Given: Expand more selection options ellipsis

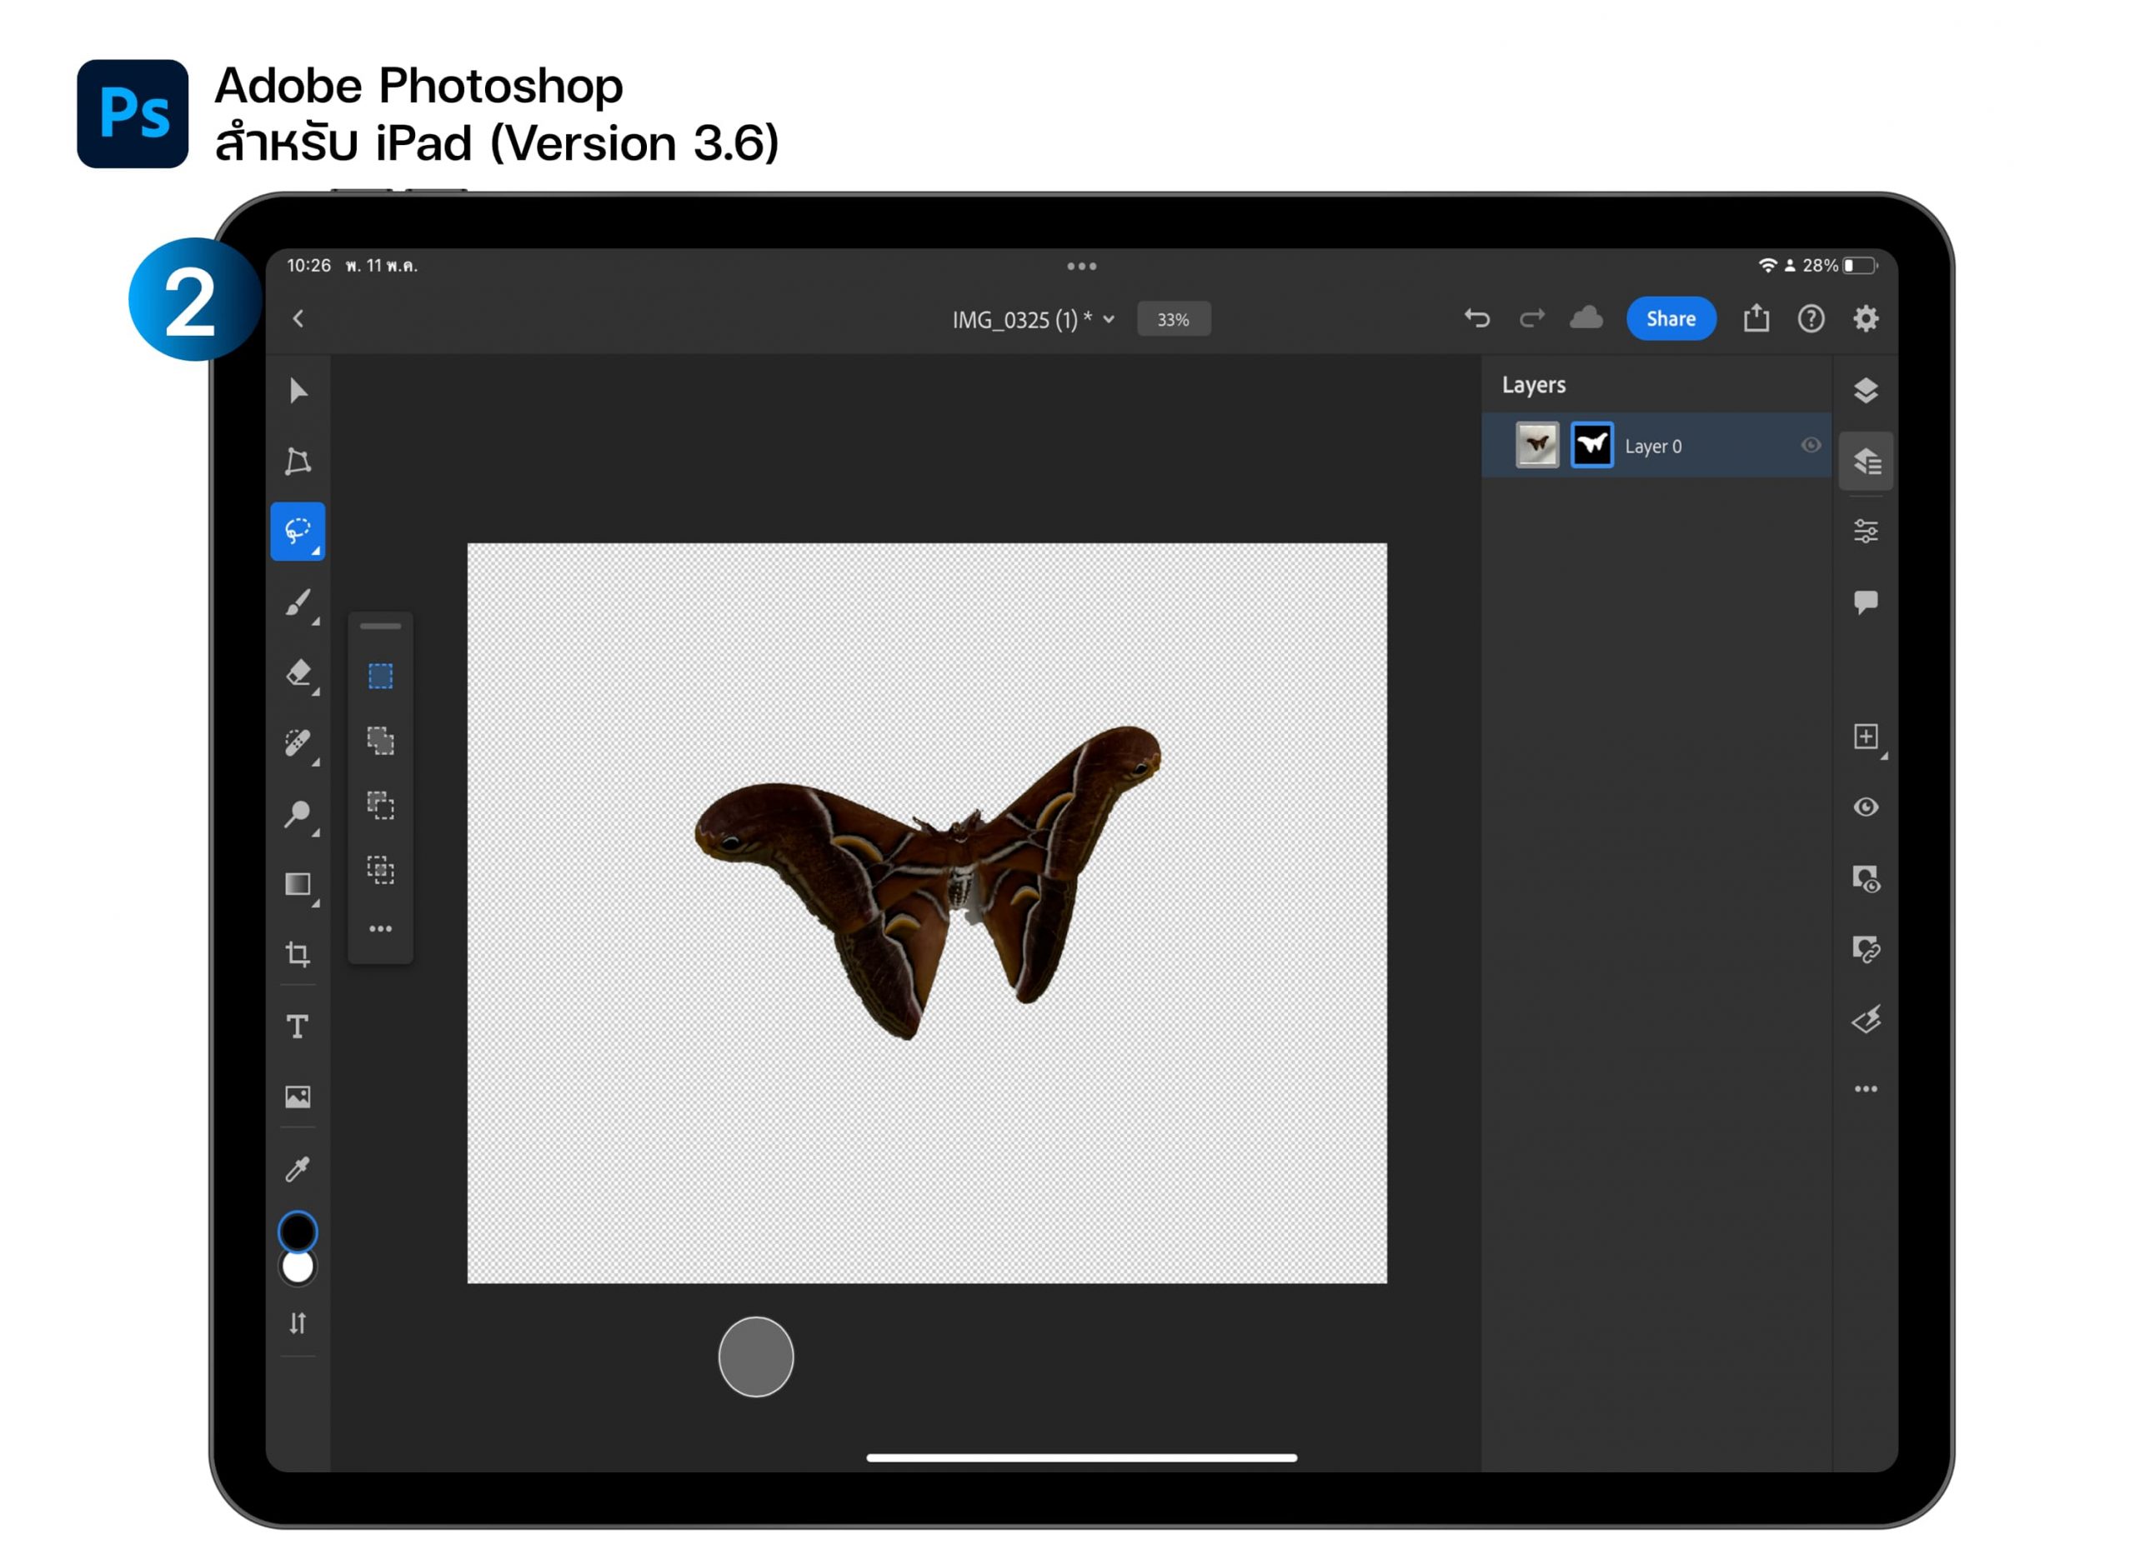Looking at the screenshot, I should tap(380, 930).
